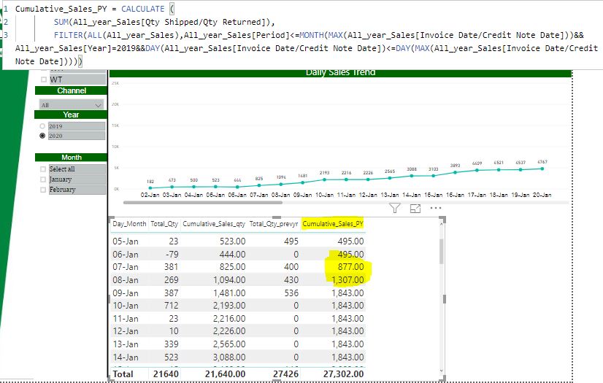Select the 2019 year radio button
This screenshot has width=603, height=383.
[x=42, y=126]
